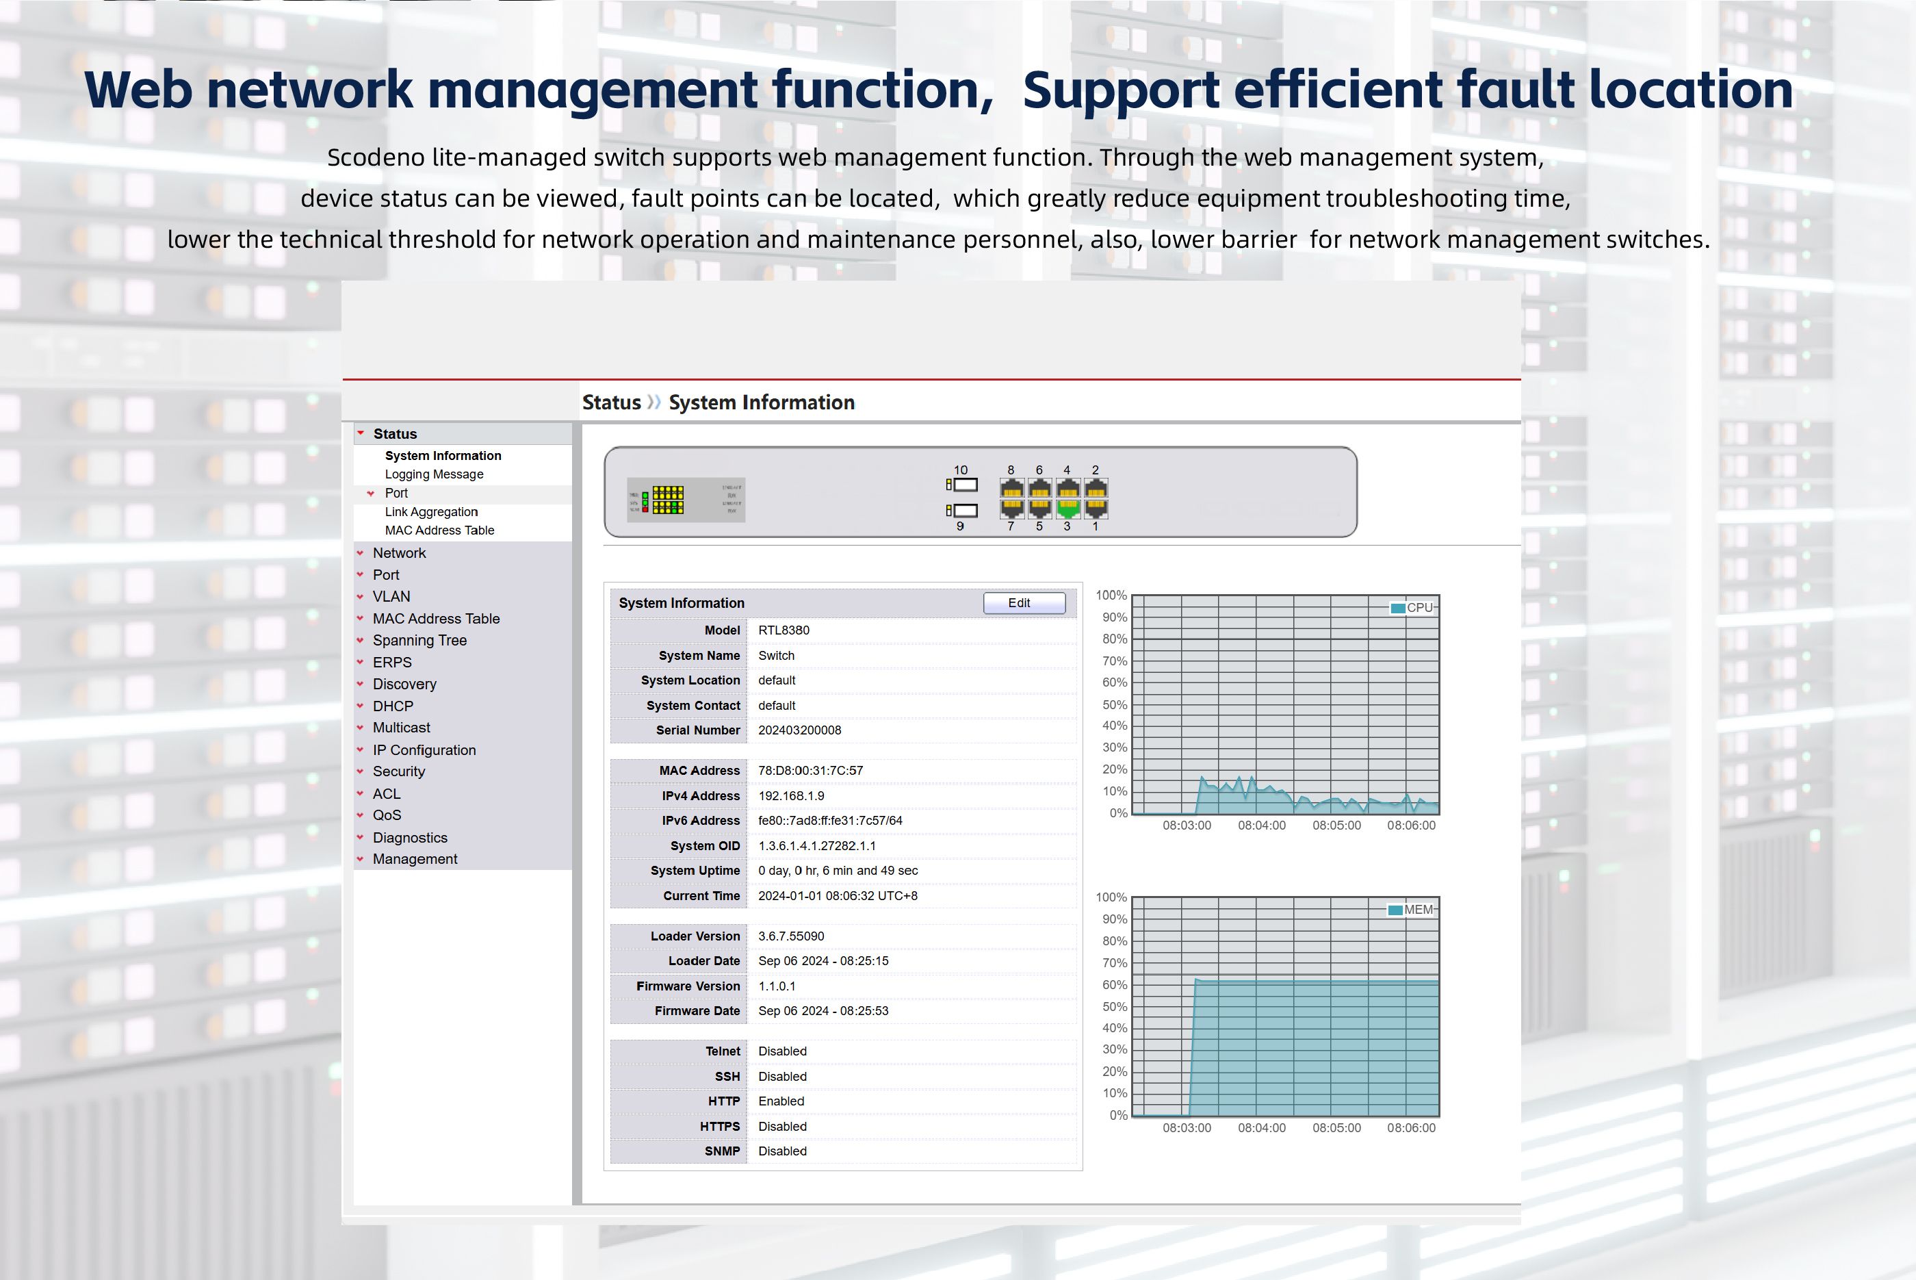The image size is (1916, 1280).
Task: Open the Link Aggregation status page
Action: 431,512
